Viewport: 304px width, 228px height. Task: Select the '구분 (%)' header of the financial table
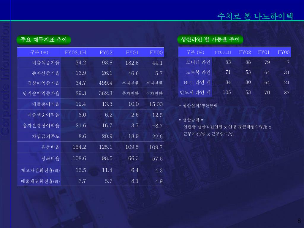click(39, 52)
